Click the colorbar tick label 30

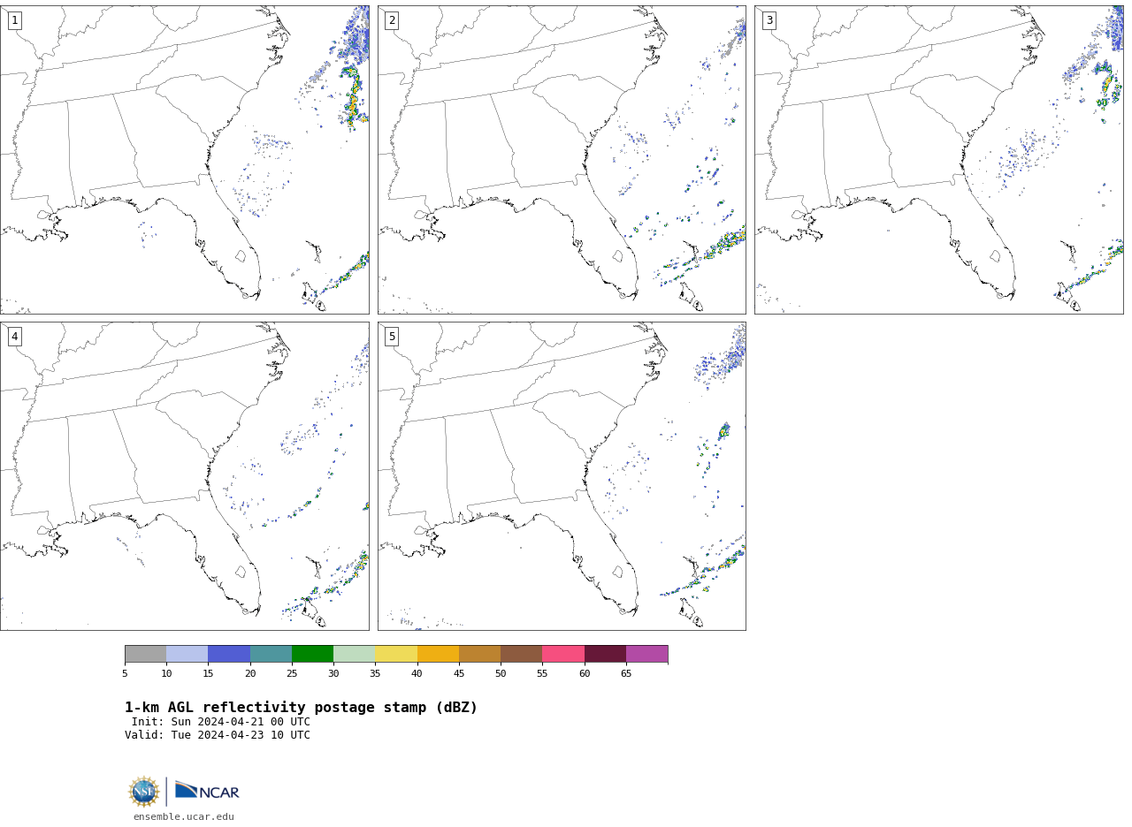pos(333,674)
